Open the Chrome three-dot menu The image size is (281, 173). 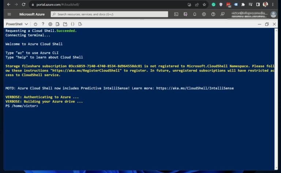273,5
